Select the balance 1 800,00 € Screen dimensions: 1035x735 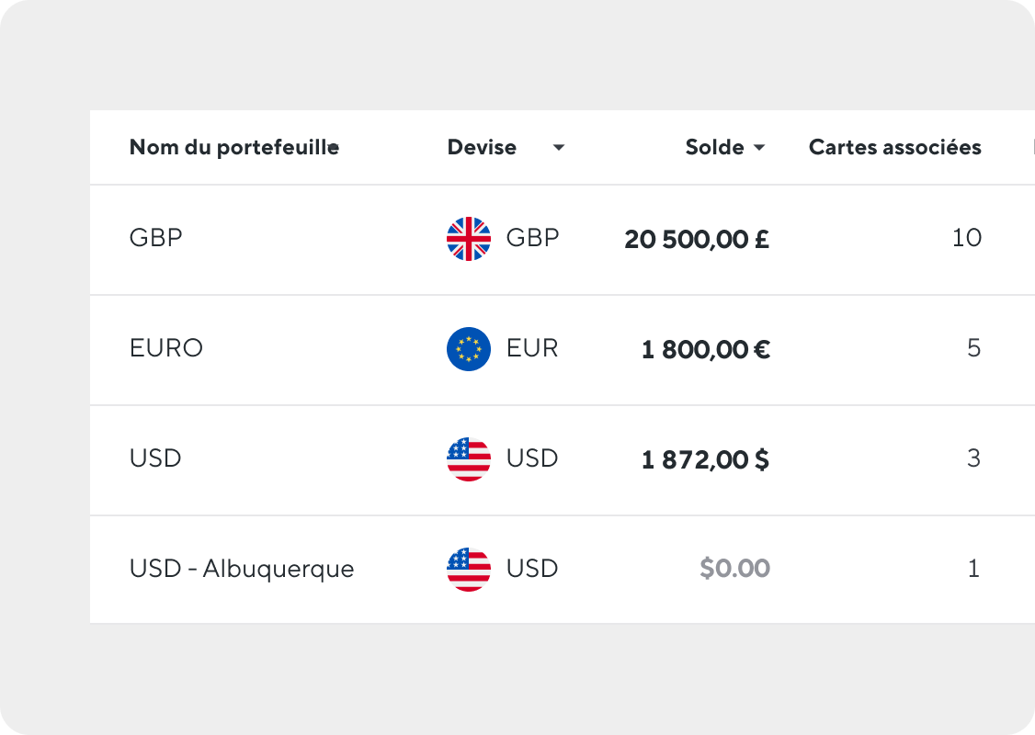[706, 349]
